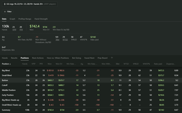
Task: Select the Small Blind, Heads-up row
Action: (x=91, y=105)
